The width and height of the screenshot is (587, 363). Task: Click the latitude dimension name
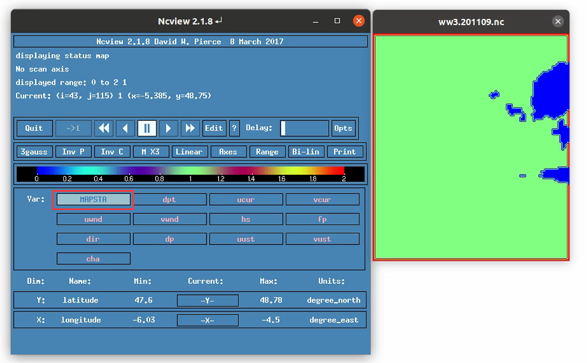click(x=80, y=300)
